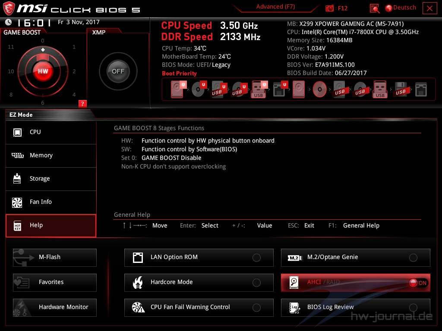Viewport: 442px width, 331px height.
Task: Launch Hardware Monitor
Action: click(55, 308)
